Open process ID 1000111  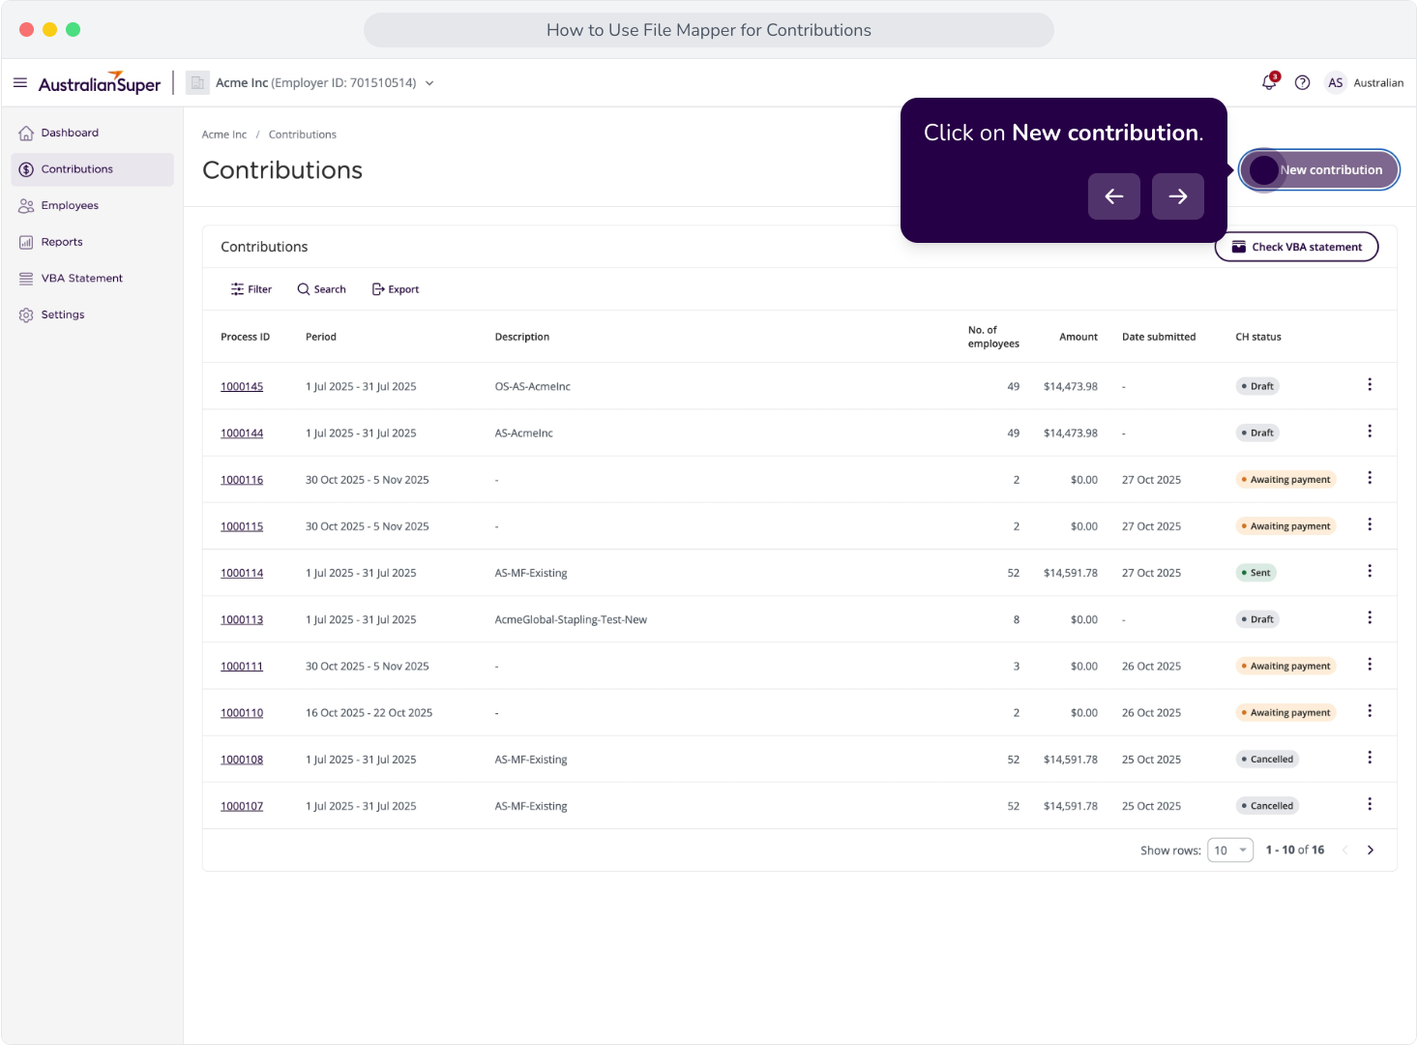[x=242, y=667]
